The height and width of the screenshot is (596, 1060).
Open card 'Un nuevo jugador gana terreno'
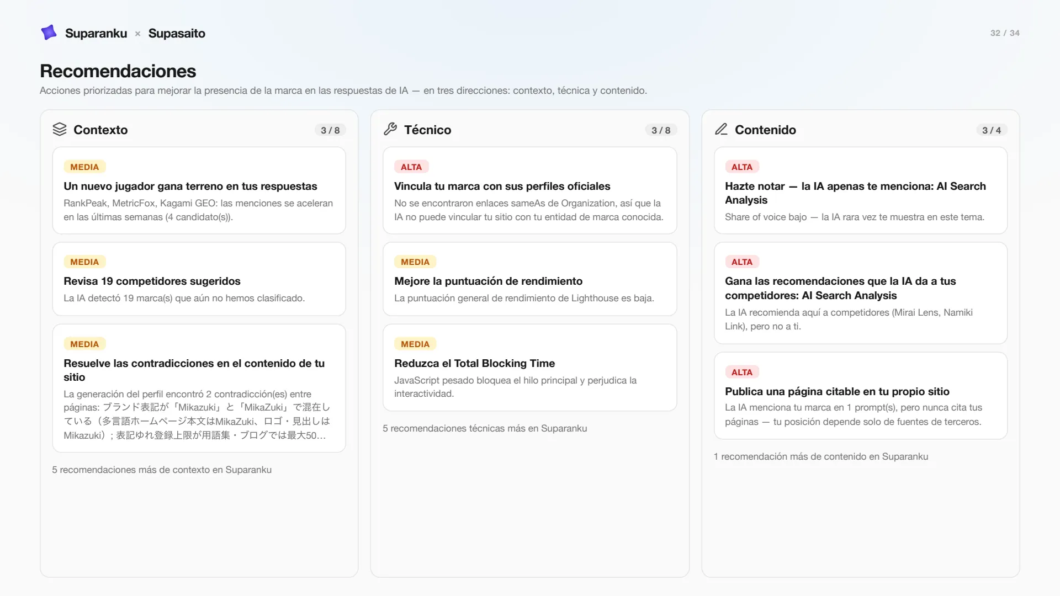(x=199, y=190)
